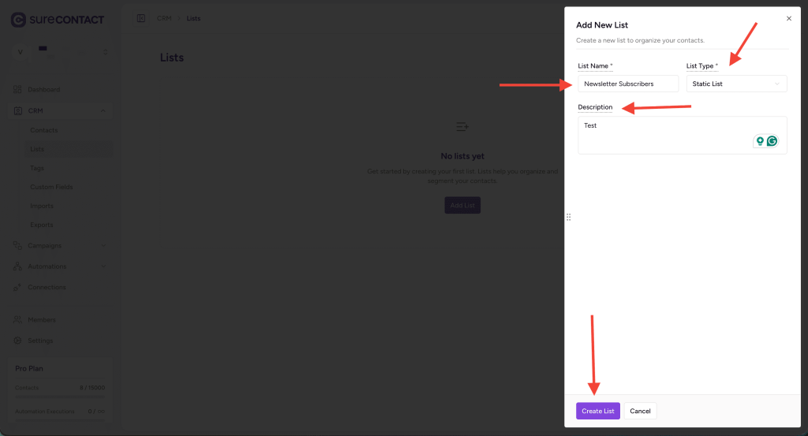808x436 pixels.
Task: Expand the Campaigns menu chevron
Action: 104,246
